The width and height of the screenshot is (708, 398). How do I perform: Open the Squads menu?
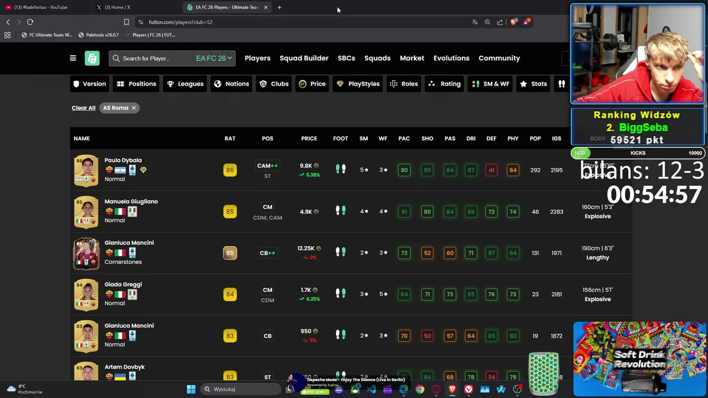click(377, 58)
